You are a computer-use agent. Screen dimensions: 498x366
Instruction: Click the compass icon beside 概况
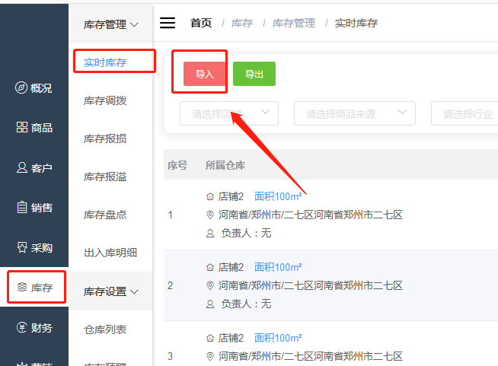point(21,88)
